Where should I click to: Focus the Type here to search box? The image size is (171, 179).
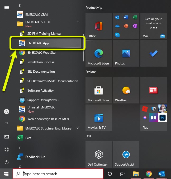click(58, 174)
